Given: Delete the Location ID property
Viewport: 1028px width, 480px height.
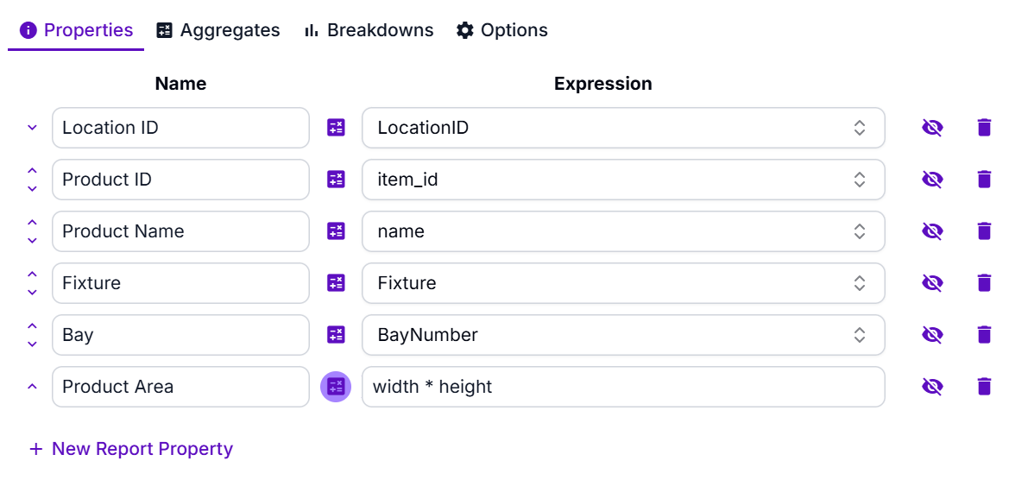Looking at the screenshot, I should tap(984, 128).
